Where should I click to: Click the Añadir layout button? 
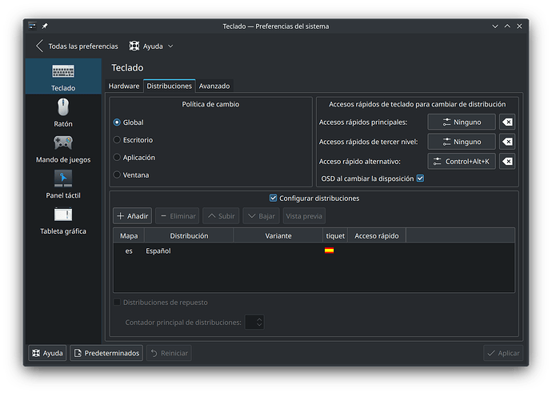coord(132,216)
